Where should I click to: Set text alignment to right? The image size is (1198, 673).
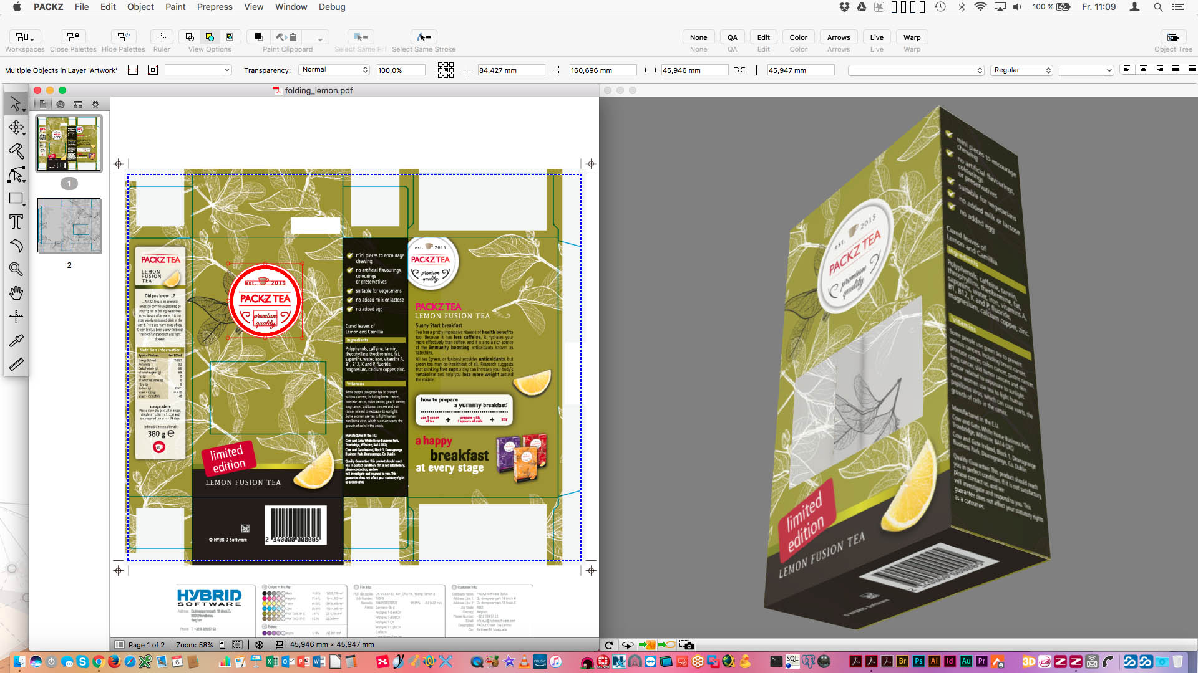[x=1160, y=69]
